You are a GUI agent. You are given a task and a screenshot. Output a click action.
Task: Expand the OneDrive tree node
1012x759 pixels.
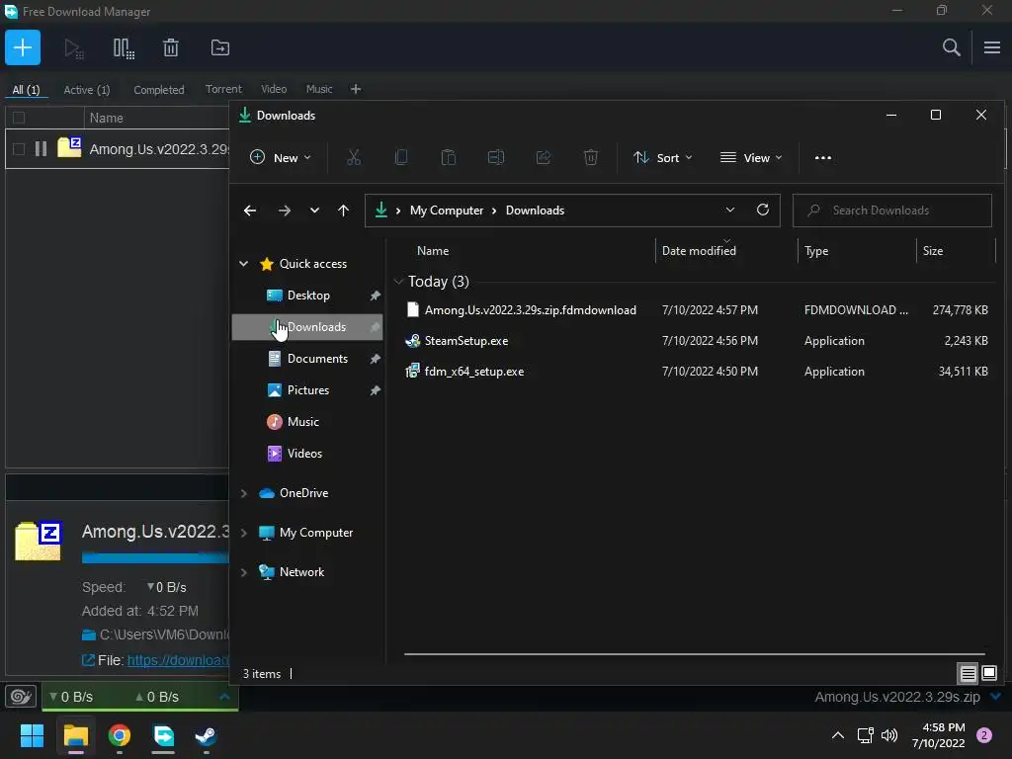pyautogui.click(x=243, y=493)
